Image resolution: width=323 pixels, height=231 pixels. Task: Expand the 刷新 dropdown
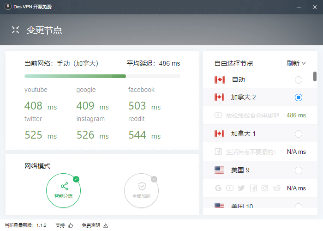pos(296,63)
